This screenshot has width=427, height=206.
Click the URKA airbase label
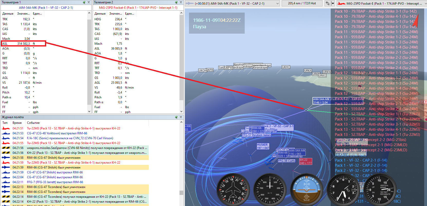tap(308, 71)
